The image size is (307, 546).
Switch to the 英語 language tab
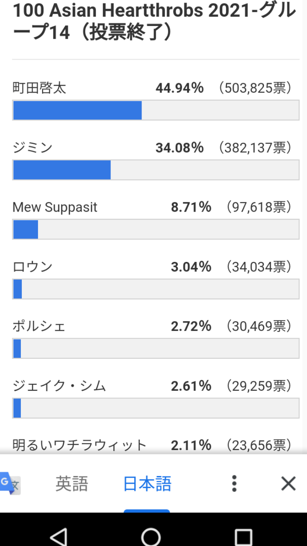[x=72, y=484]
